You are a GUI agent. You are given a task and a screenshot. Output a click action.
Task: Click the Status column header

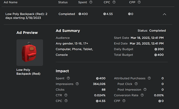(x=63, y=2)
